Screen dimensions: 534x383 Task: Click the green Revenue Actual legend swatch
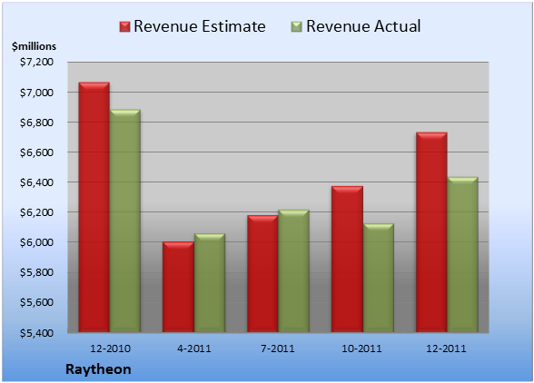tap(297, 27)
